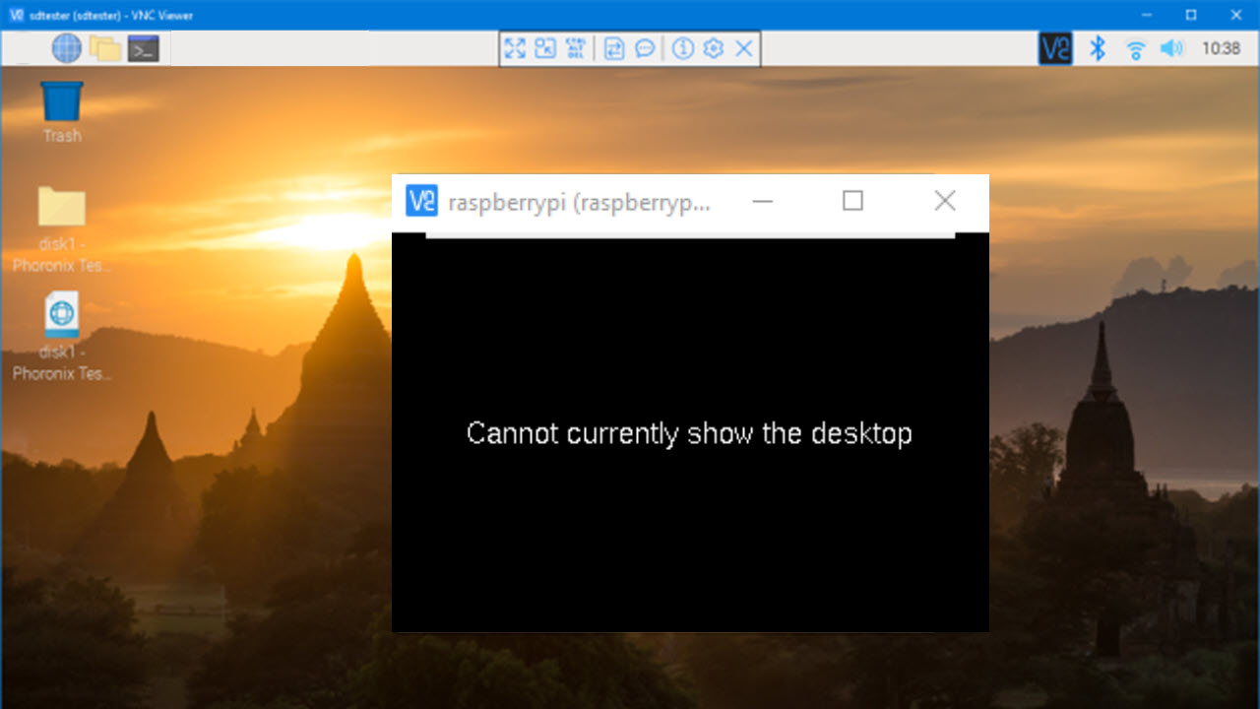
Task: Toggle Wi-Fi from the system tray
Action: click(1135, 47)
